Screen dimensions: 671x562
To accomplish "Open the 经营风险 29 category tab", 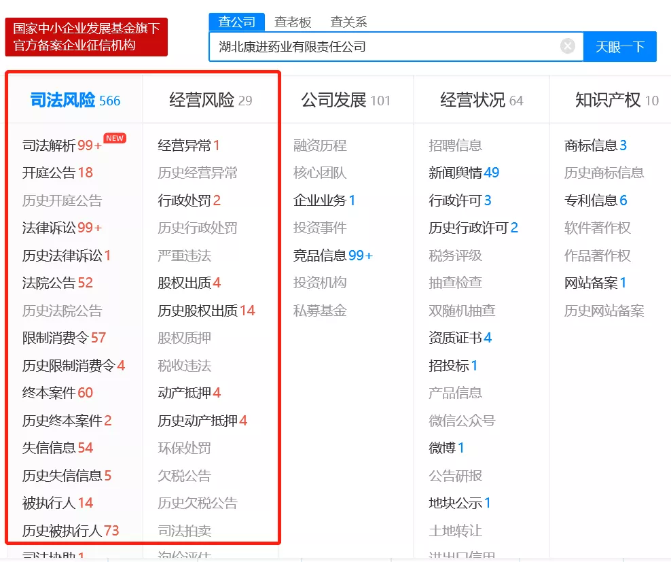I will pyautogui.click(x=211, y=100).
